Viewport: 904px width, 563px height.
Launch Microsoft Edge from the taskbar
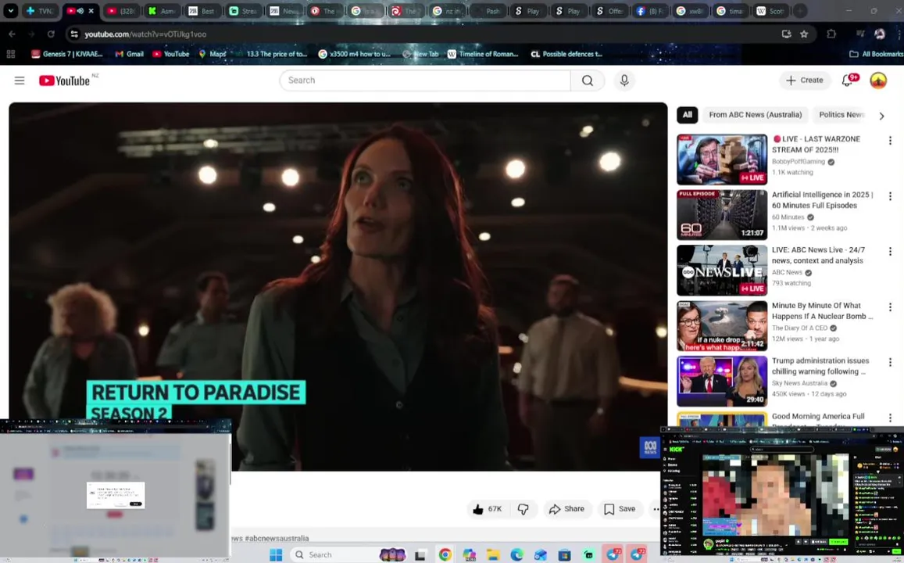(x=516, y=555)
